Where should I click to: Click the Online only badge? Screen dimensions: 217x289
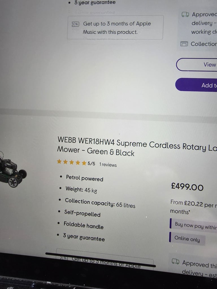pos(187,239)
